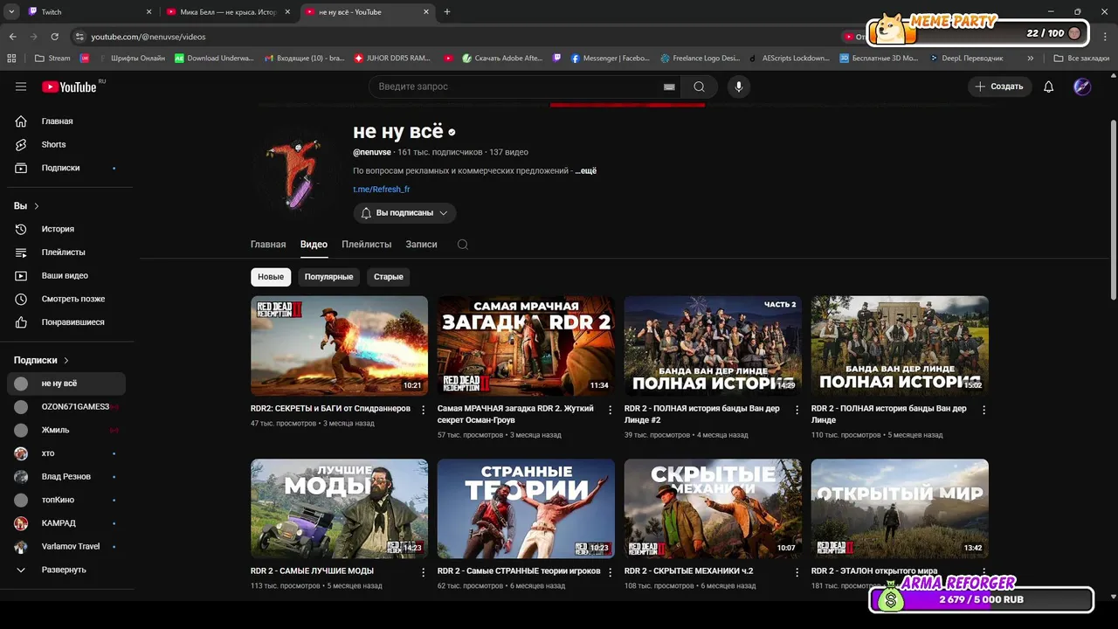Open Смотреть позже in the sidebar
The image size is (1118, 629).
coord(66,299)
